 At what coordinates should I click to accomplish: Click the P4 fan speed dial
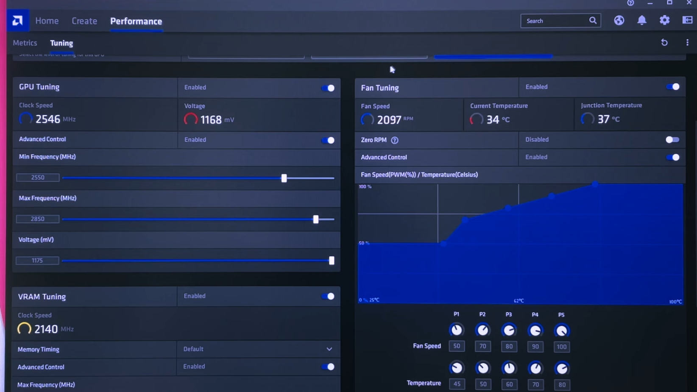[x=535, y=330]
